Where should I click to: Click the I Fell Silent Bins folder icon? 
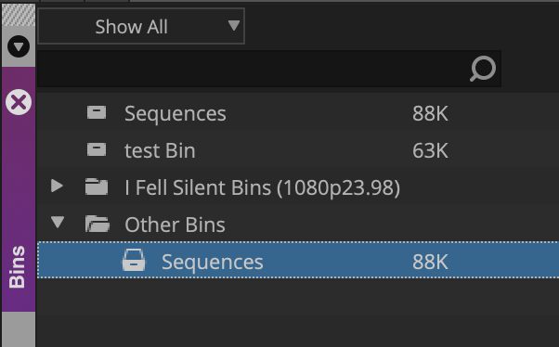(x=97, y=186)
